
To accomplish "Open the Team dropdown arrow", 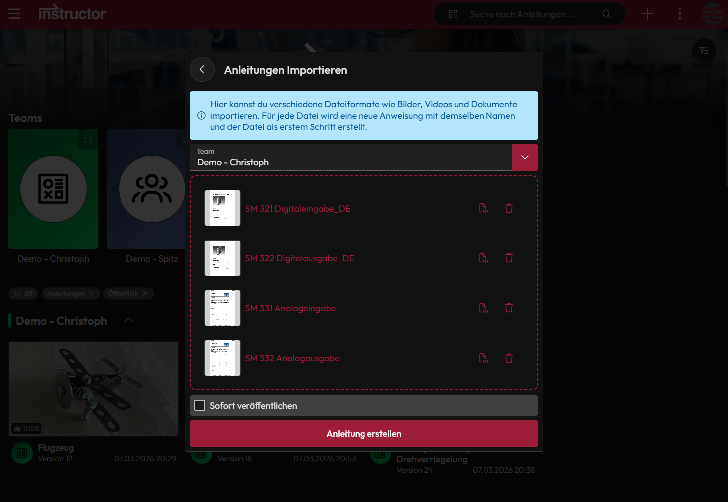I will click(x=525, y=157).
